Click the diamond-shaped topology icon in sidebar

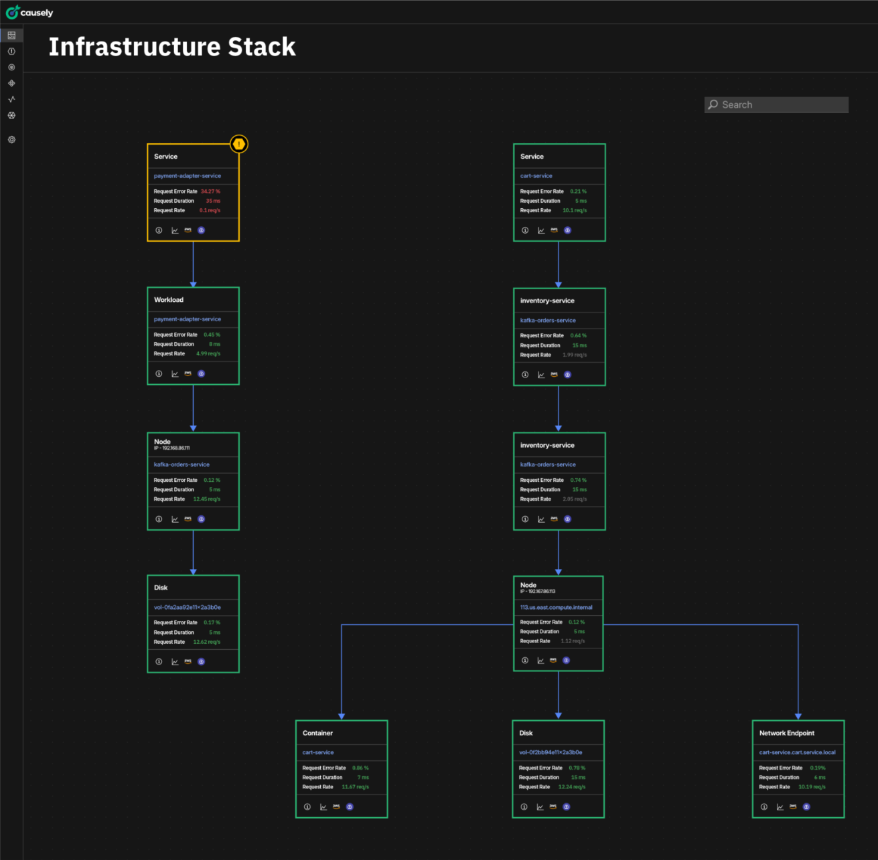(x=11, y=84)
